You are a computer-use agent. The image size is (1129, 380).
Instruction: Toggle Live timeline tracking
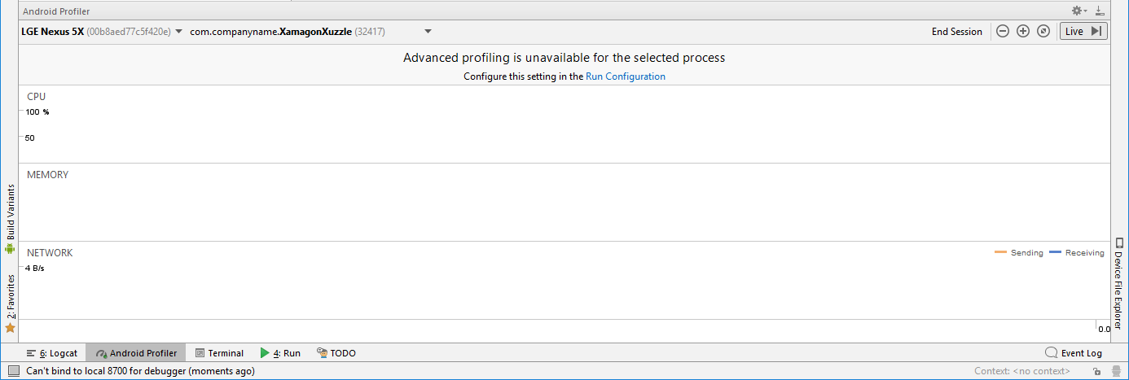coord(1083,31)
